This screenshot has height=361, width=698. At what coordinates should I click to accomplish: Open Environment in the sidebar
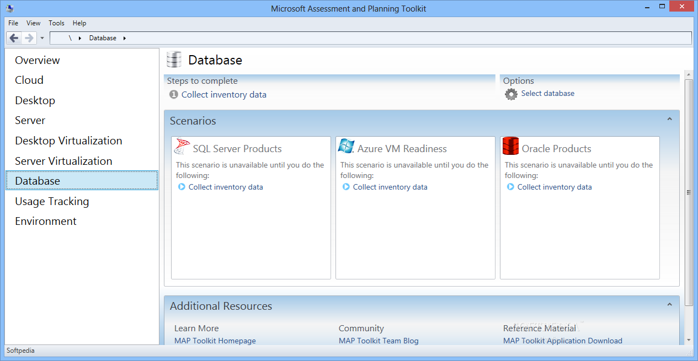82,221
